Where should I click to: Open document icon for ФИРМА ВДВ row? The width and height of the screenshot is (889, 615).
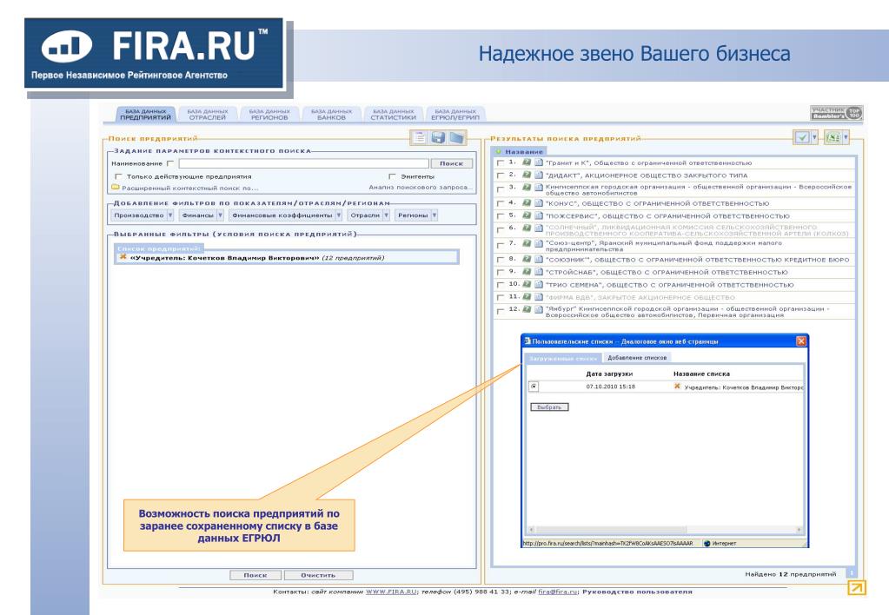pyautogui.click(x=539, y=296)
